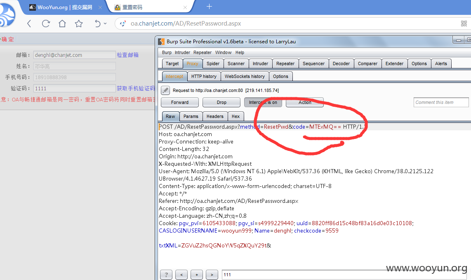Viewport: 471px width, 280px height.
Task: Switch to the Repeater tool tab
Action: point(285,64)
